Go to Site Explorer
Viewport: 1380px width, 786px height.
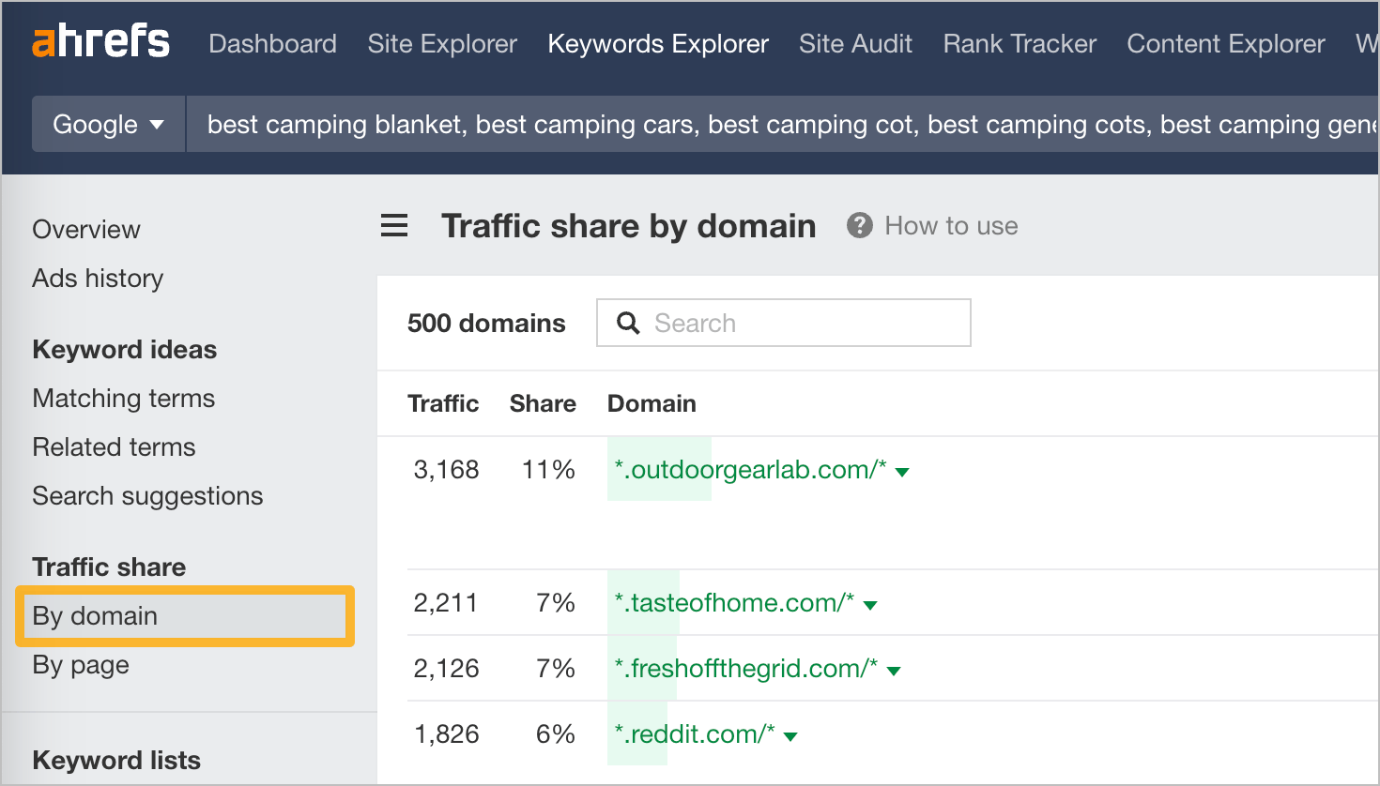442,43
